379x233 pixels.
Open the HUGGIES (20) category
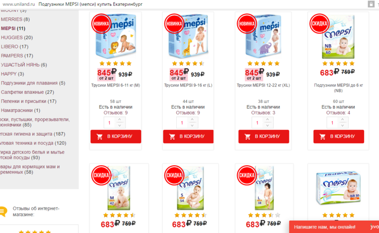coord(17,37)
